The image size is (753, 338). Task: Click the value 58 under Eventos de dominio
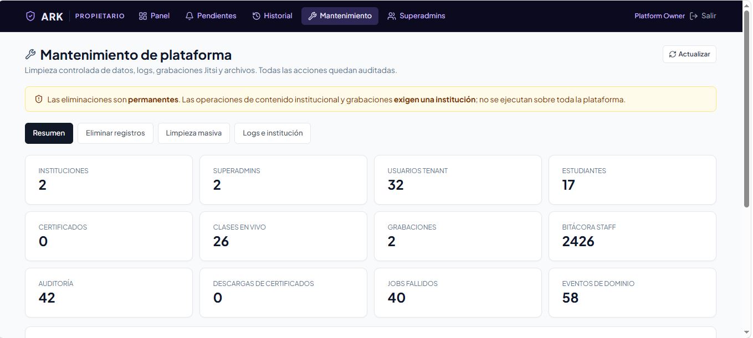(570, 298)
